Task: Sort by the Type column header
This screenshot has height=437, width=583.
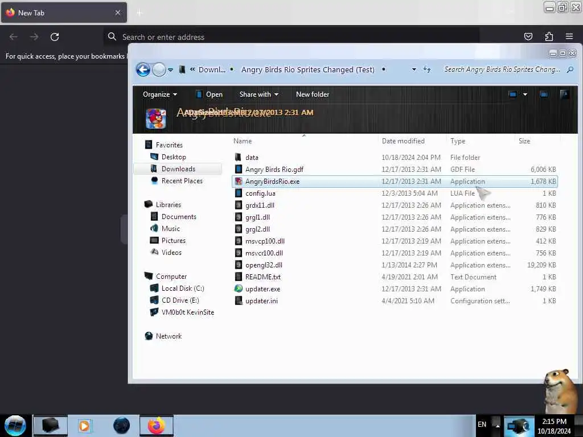Action: click(x=458, y=141)
